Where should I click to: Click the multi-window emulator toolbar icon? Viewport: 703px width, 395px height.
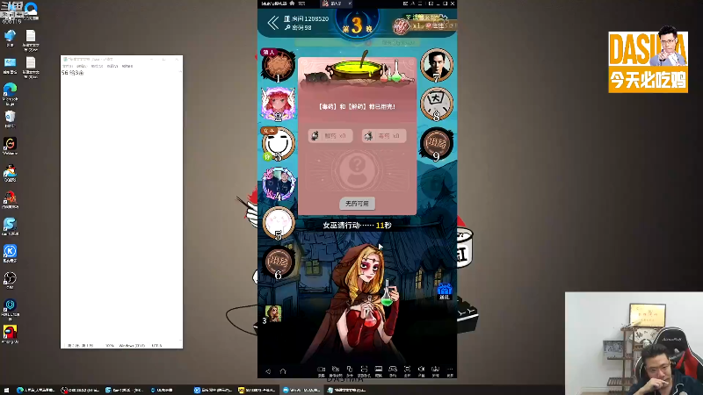click(x=350, y=371)
